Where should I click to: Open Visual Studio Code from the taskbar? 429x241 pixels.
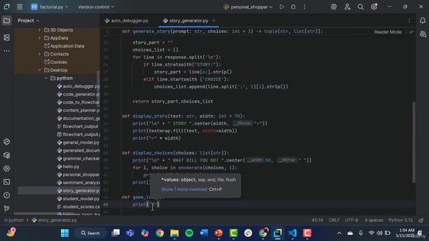coord(292,233)
